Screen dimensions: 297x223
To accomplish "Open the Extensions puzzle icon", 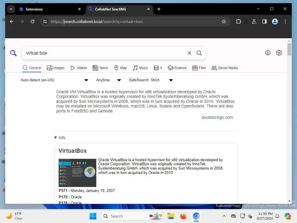I will click(x=238, y=21).
